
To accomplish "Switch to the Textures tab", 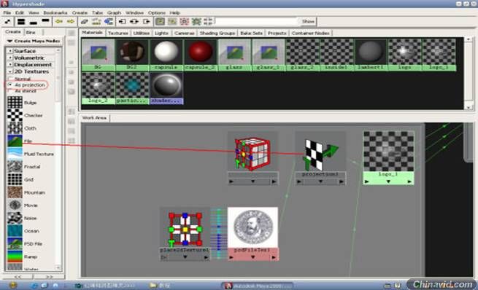I will (x=117, y=33).
